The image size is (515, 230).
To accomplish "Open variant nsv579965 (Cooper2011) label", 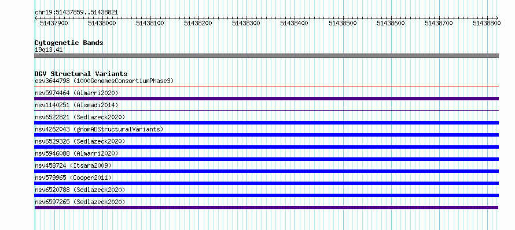I will click(x=73, y=178).
